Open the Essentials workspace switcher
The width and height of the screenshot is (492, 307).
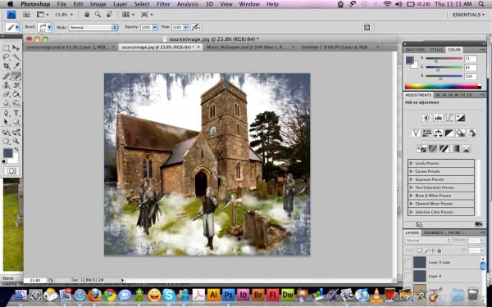point(468,15)
